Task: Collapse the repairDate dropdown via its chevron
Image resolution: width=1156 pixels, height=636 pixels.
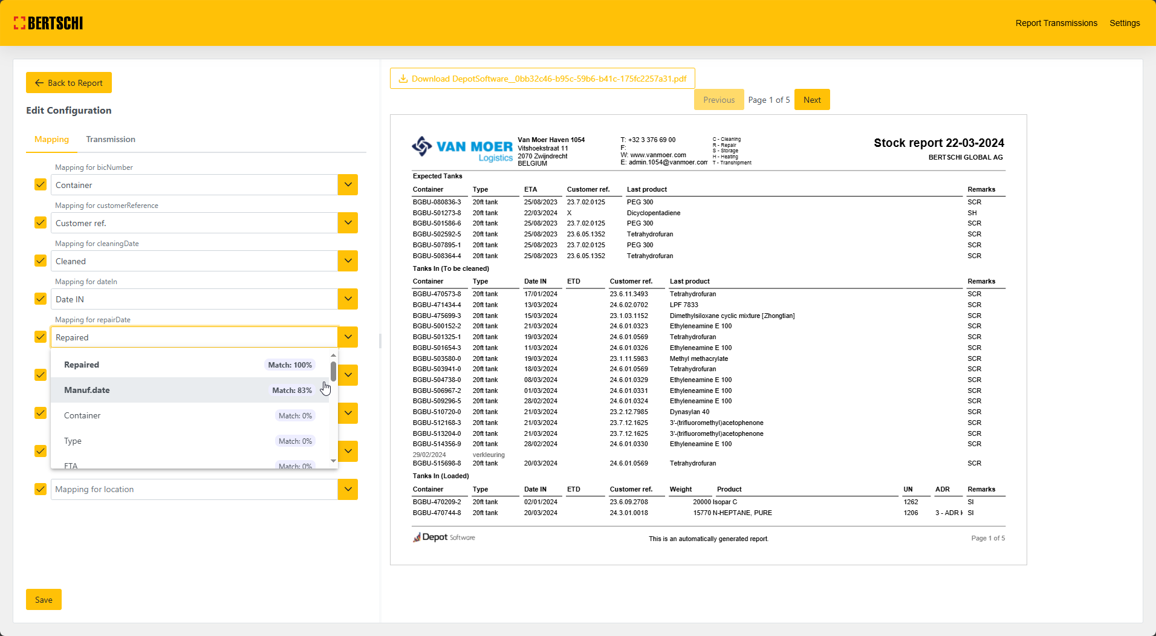Action: (x=348, y=337)
